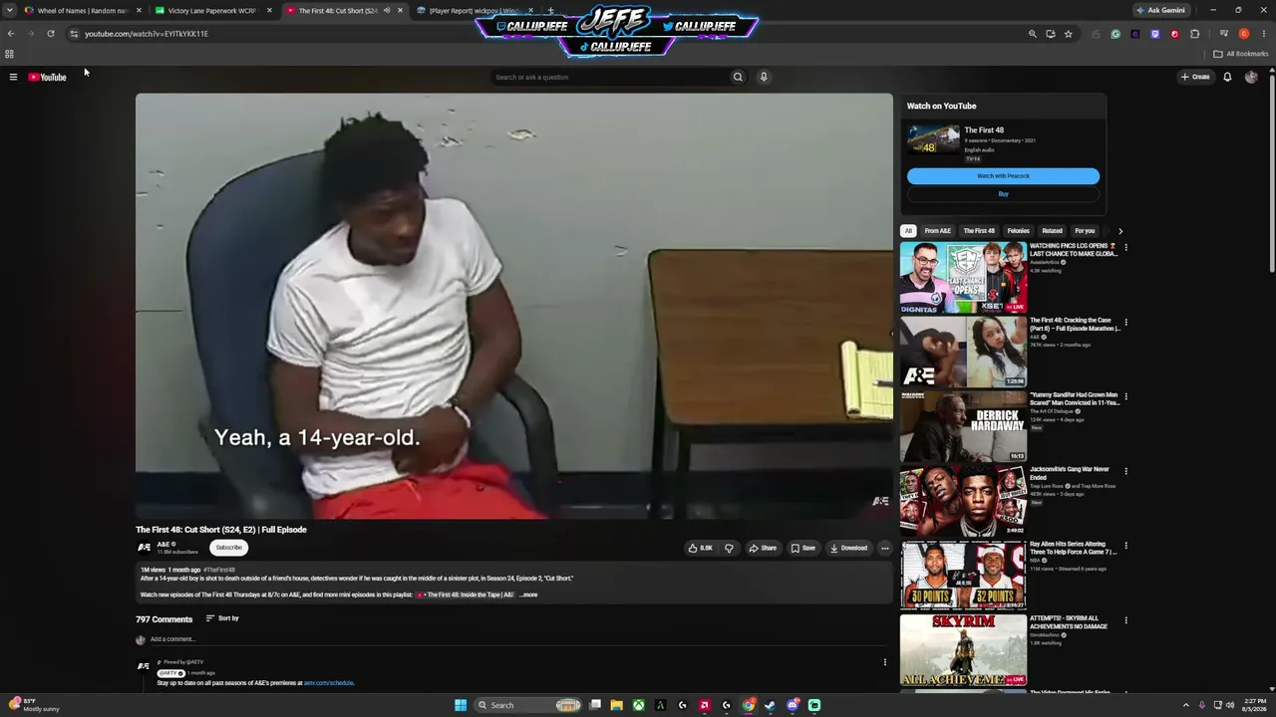Click the Add a comment field

(518, 639)
